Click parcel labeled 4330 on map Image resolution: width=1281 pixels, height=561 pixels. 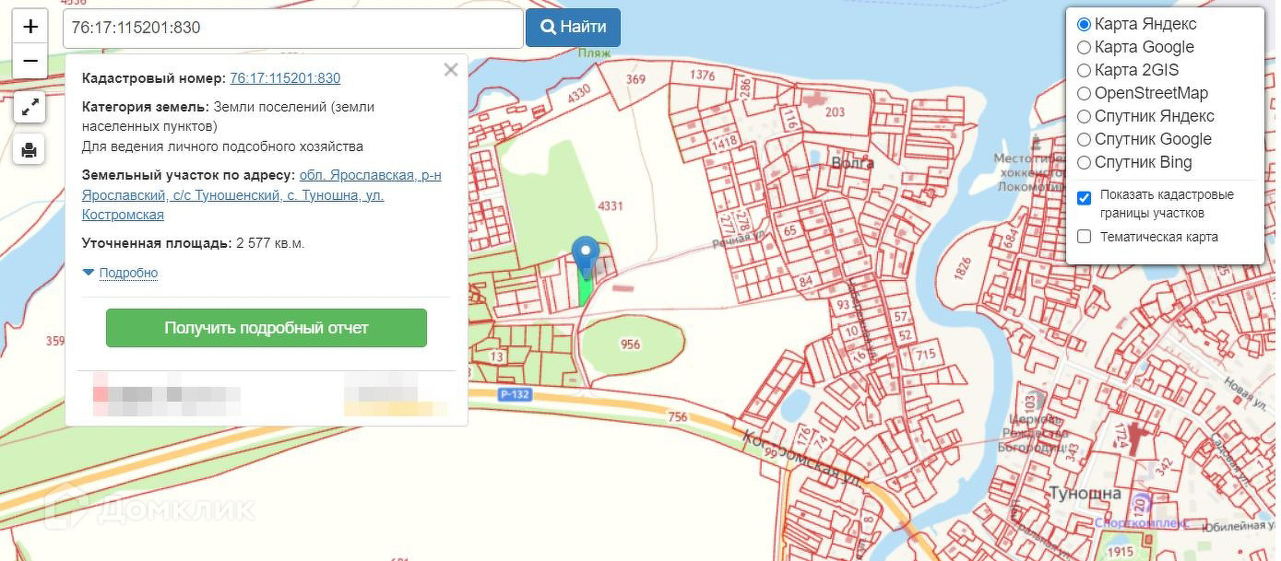coord(578,94)
